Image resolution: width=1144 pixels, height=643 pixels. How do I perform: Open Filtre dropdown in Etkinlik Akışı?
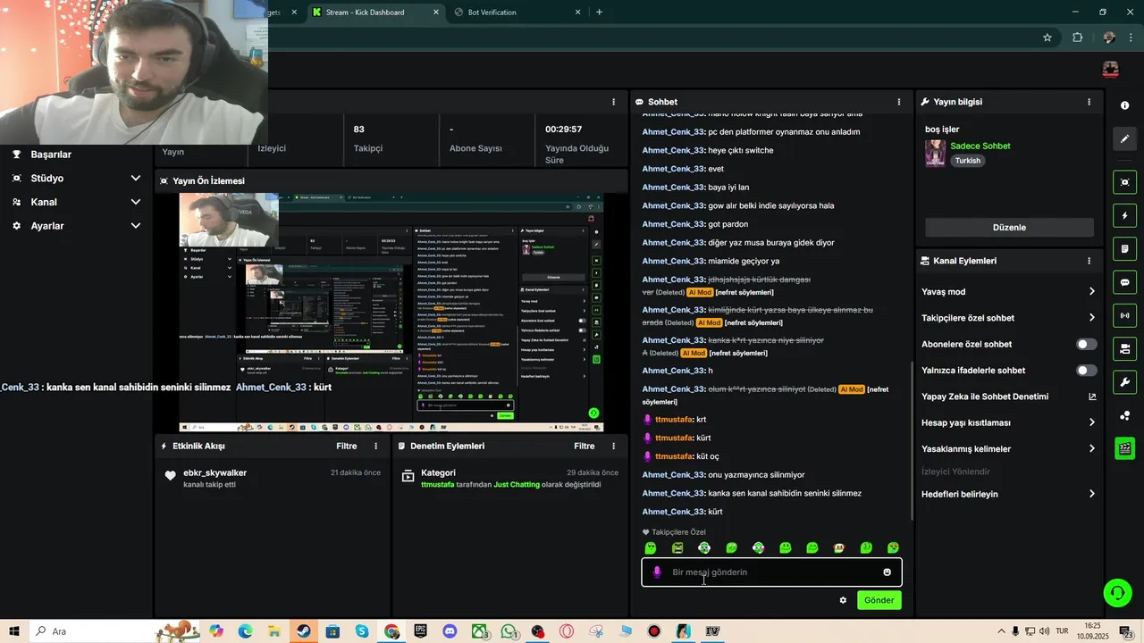pyautogui.click(x=346, y=446)
